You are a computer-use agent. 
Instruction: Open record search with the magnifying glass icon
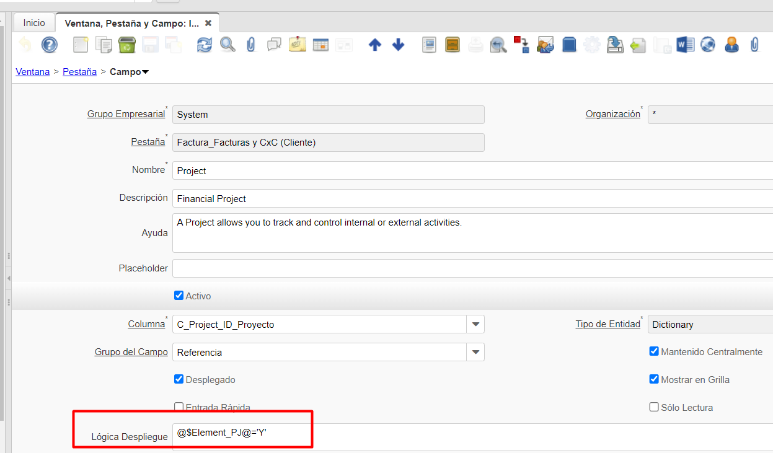[x=227, y=45]
